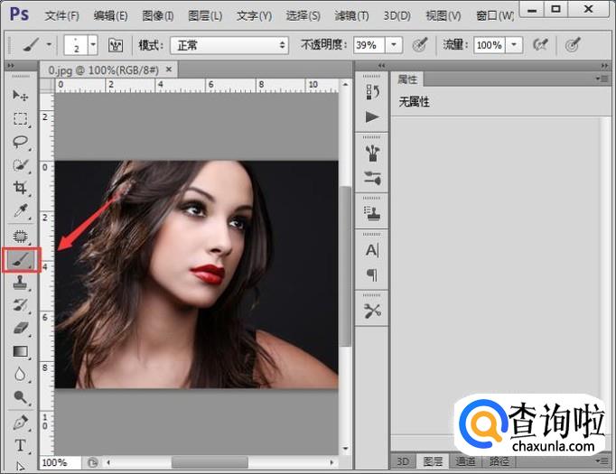Select the Brush tool in the toolbar
Image resolution: width=616 pixels, height=474 pixels.
(21, 259)
